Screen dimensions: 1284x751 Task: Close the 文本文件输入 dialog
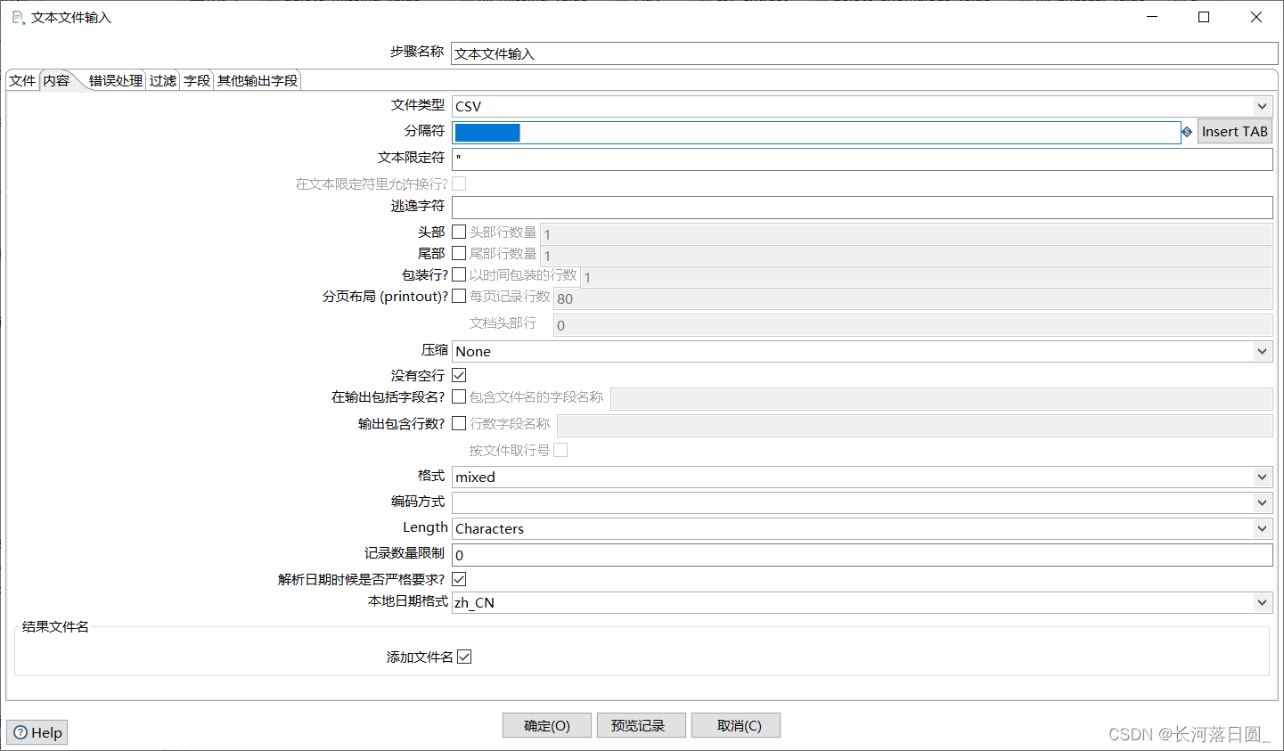pyautogui.click(x=1256, y=17)
